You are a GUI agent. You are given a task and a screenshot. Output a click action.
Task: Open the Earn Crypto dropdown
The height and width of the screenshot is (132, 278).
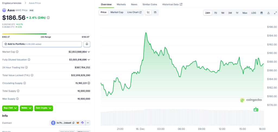[x=43, y=108]
